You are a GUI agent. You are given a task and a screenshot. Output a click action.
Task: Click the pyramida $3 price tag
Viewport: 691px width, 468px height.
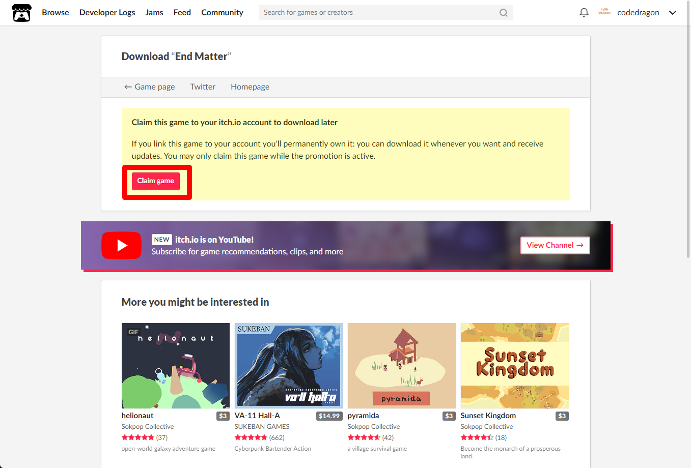point(449,416)
